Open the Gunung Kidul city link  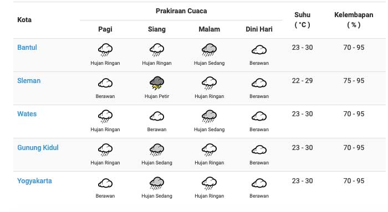[x=38, y=147]
